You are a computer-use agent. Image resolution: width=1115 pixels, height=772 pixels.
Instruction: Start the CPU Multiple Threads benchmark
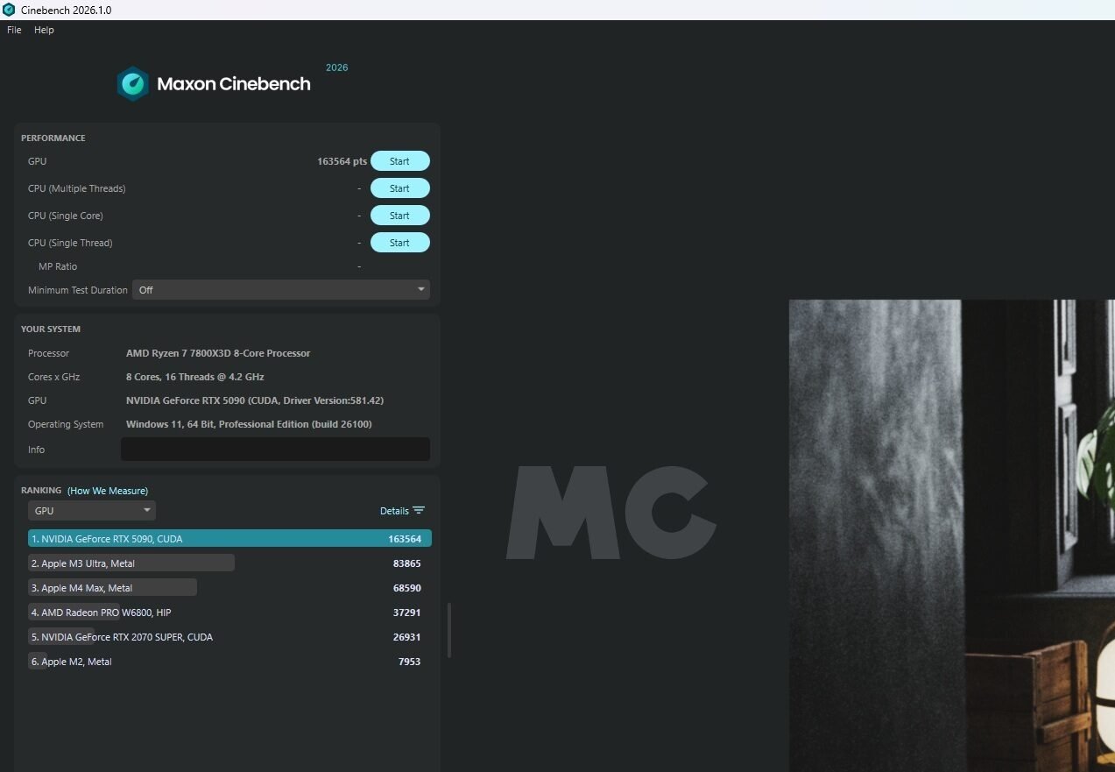pos(400,188)
